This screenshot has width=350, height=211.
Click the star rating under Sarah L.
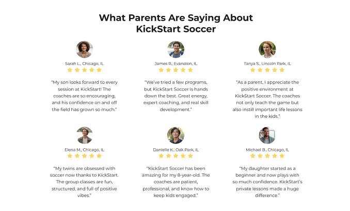tap(84, 70)
